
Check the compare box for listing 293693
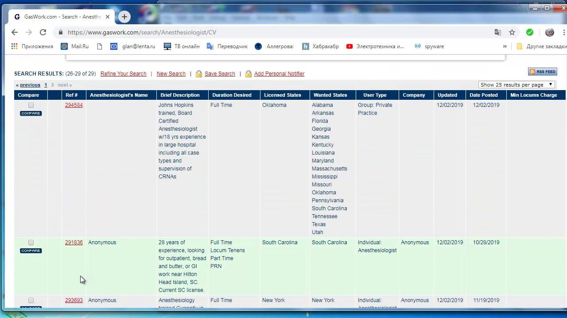coord(31,300)
